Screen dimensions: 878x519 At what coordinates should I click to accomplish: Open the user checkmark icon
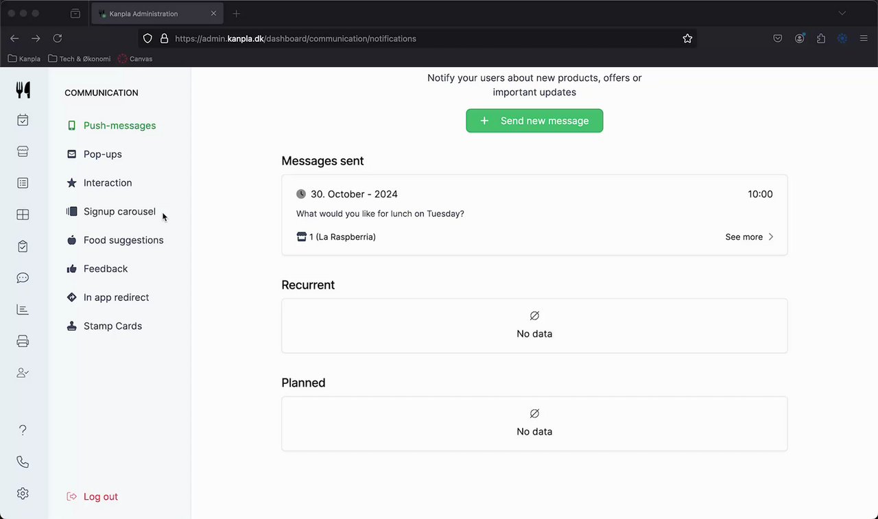(23, 373)
